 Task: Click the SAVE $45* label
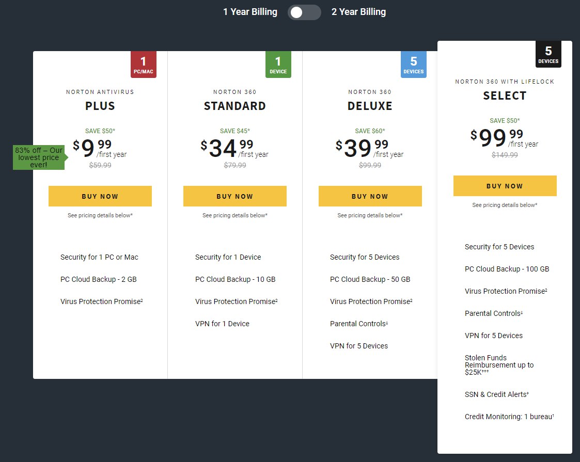click(235, 131)
